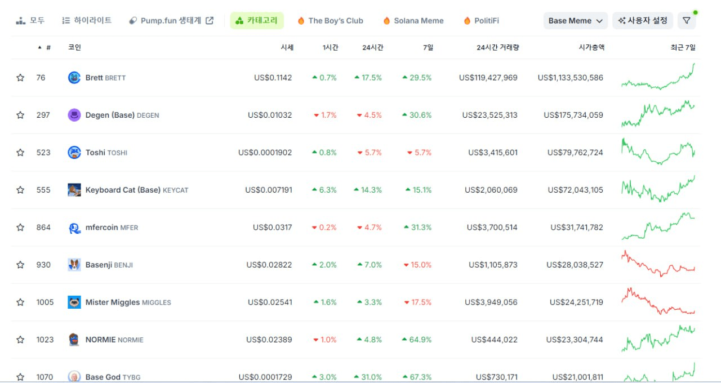Toggle favorite star for Keyboard Cat (Base)
This screenshot has width=721, height=383.
[x=20, y=190]
